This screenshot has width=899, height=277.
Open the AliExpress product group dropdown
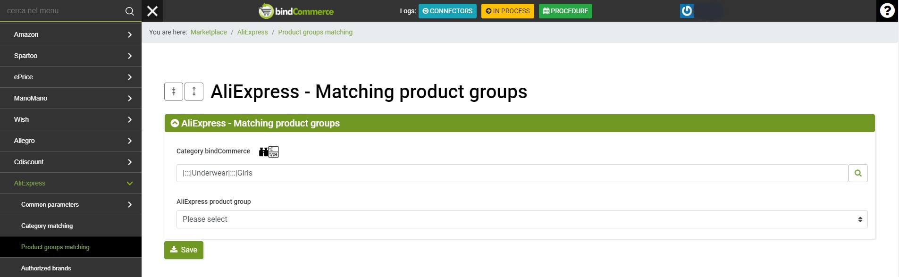click(522, 219)
